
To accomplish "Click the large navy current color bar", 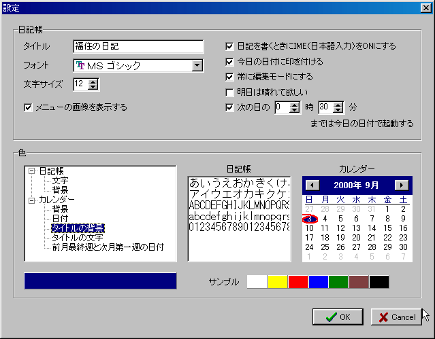I will tap(101, 281).
